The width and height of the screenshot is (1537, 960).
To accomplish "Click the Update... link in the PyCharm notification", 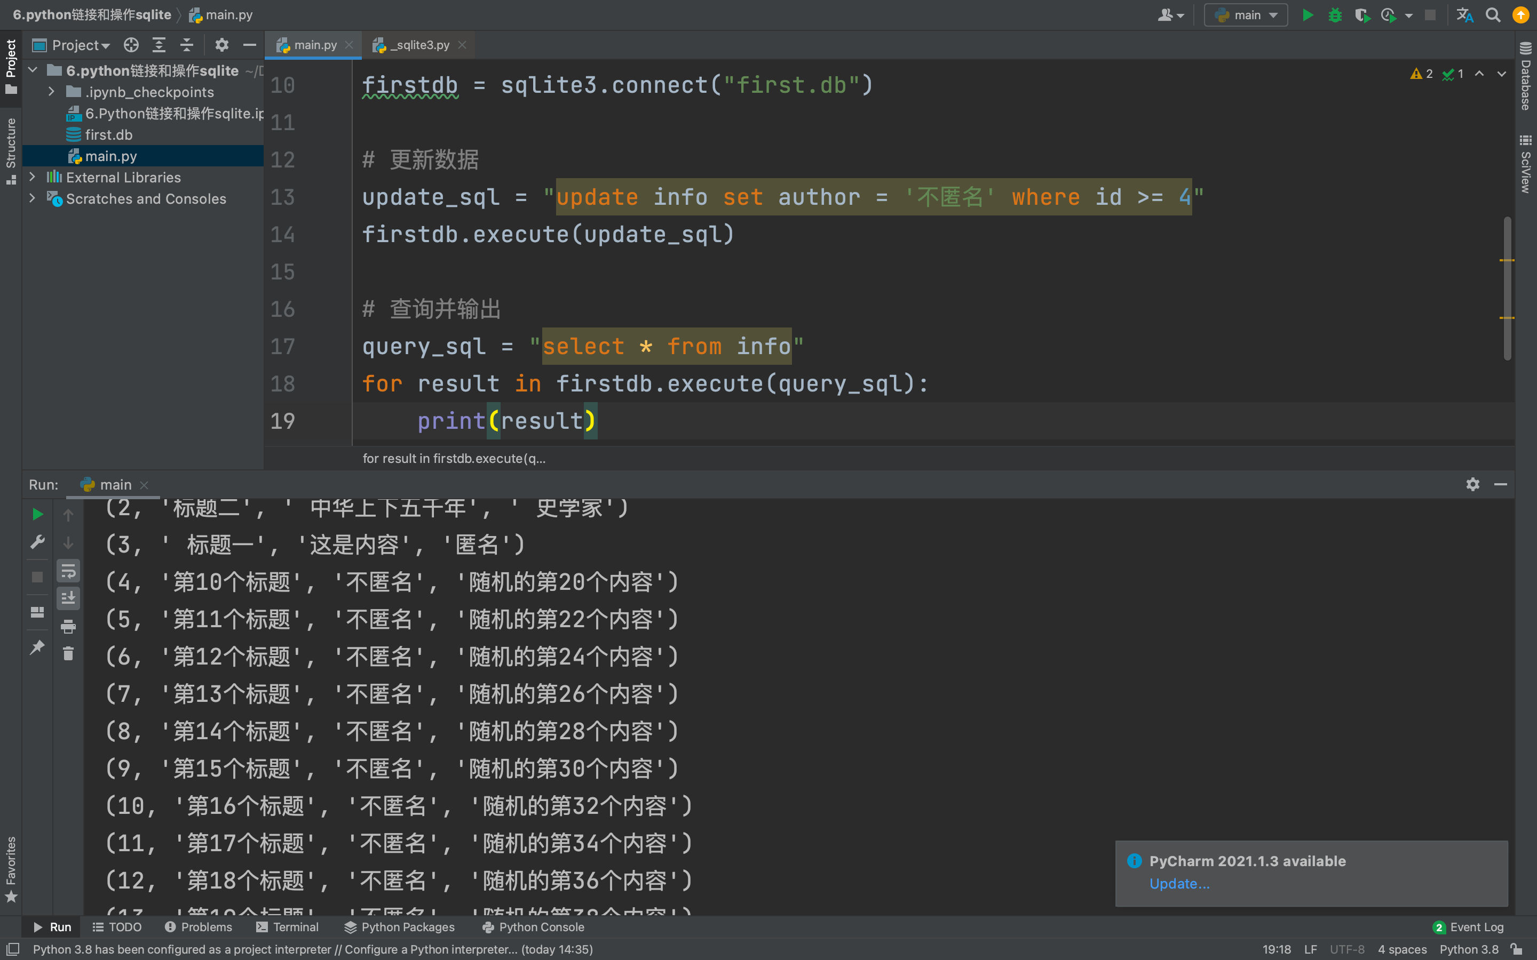I will coord(1179,883).
